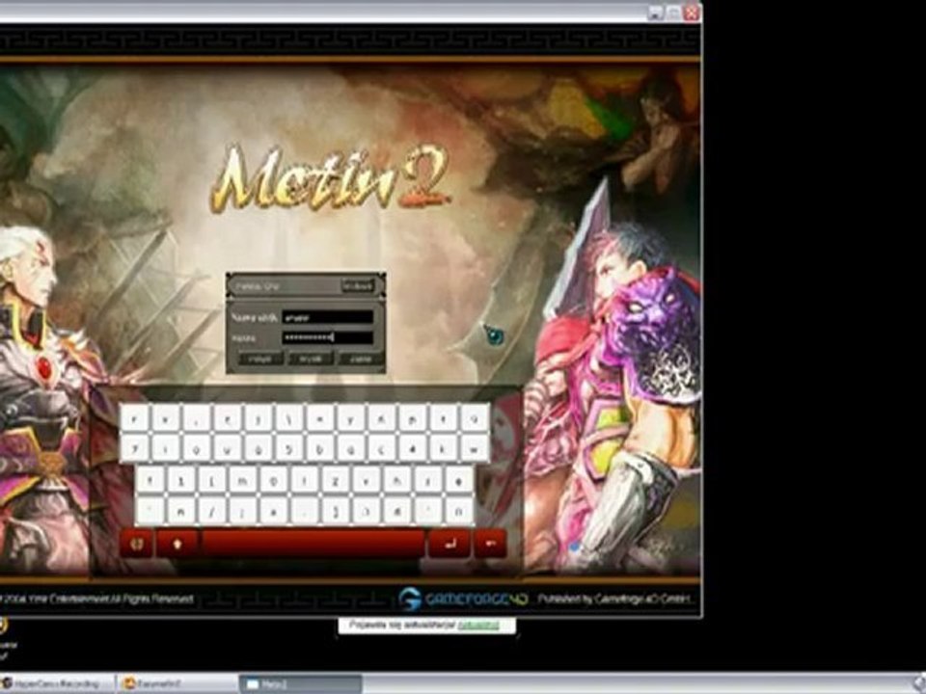This screenshot has height=694, width=926.
Task: Focus the password field with masked characters
Action: pyautogui.click(x=328, y=337)
